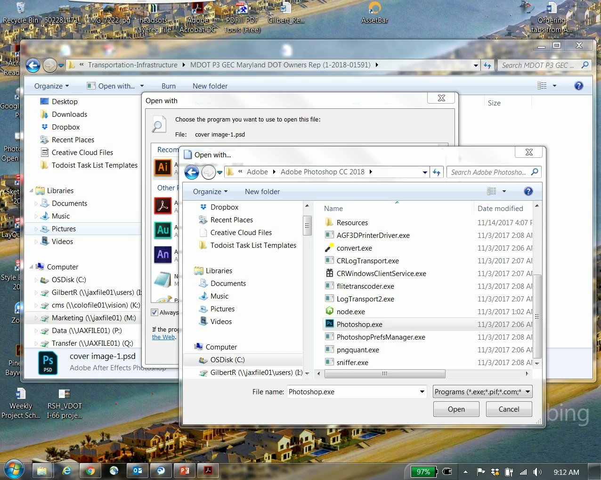Screen dimensions: 601x480
Task: Click the file list vertical scrollbar
Action: tap(537, 317)
